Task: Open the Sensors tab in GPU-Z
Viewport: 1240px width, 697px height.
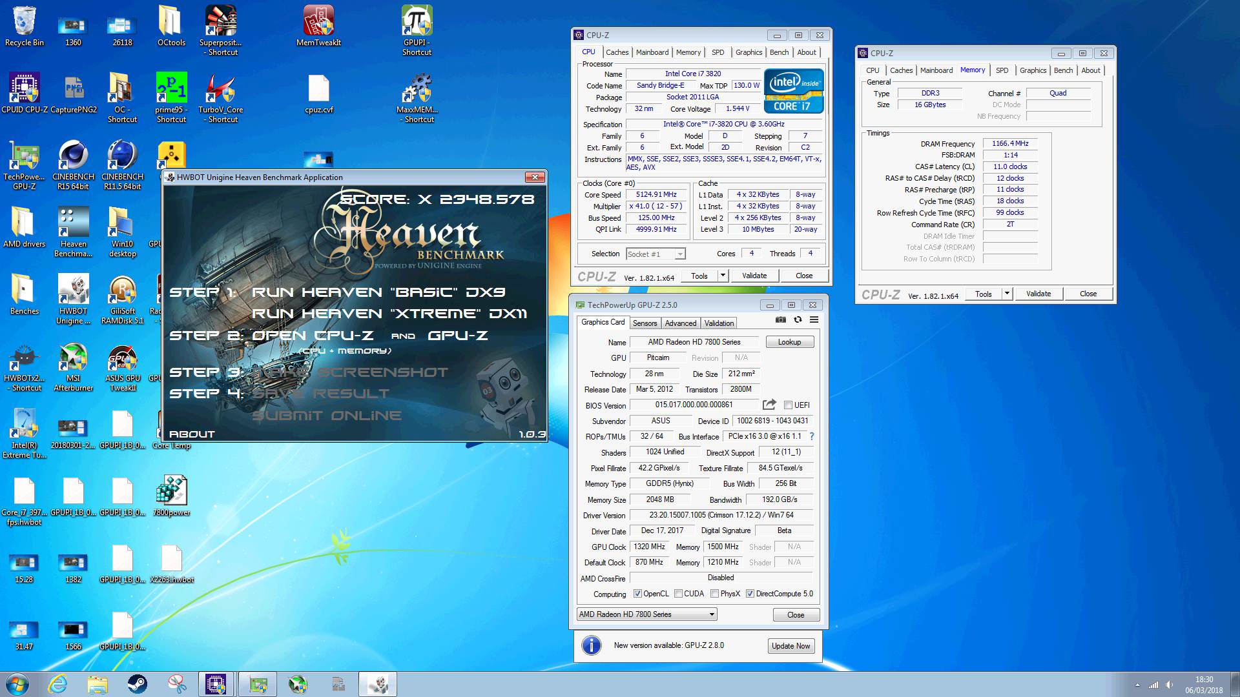Action: tap(645, 323)
